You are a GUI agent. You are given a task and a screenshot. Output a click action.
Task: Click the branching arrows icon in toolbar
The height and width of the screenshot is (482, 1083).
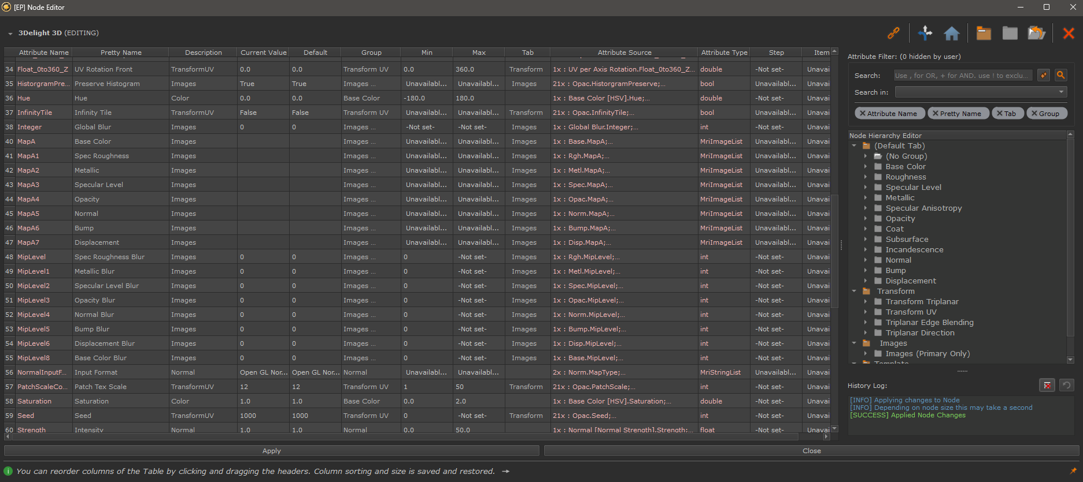coord(925,33)
